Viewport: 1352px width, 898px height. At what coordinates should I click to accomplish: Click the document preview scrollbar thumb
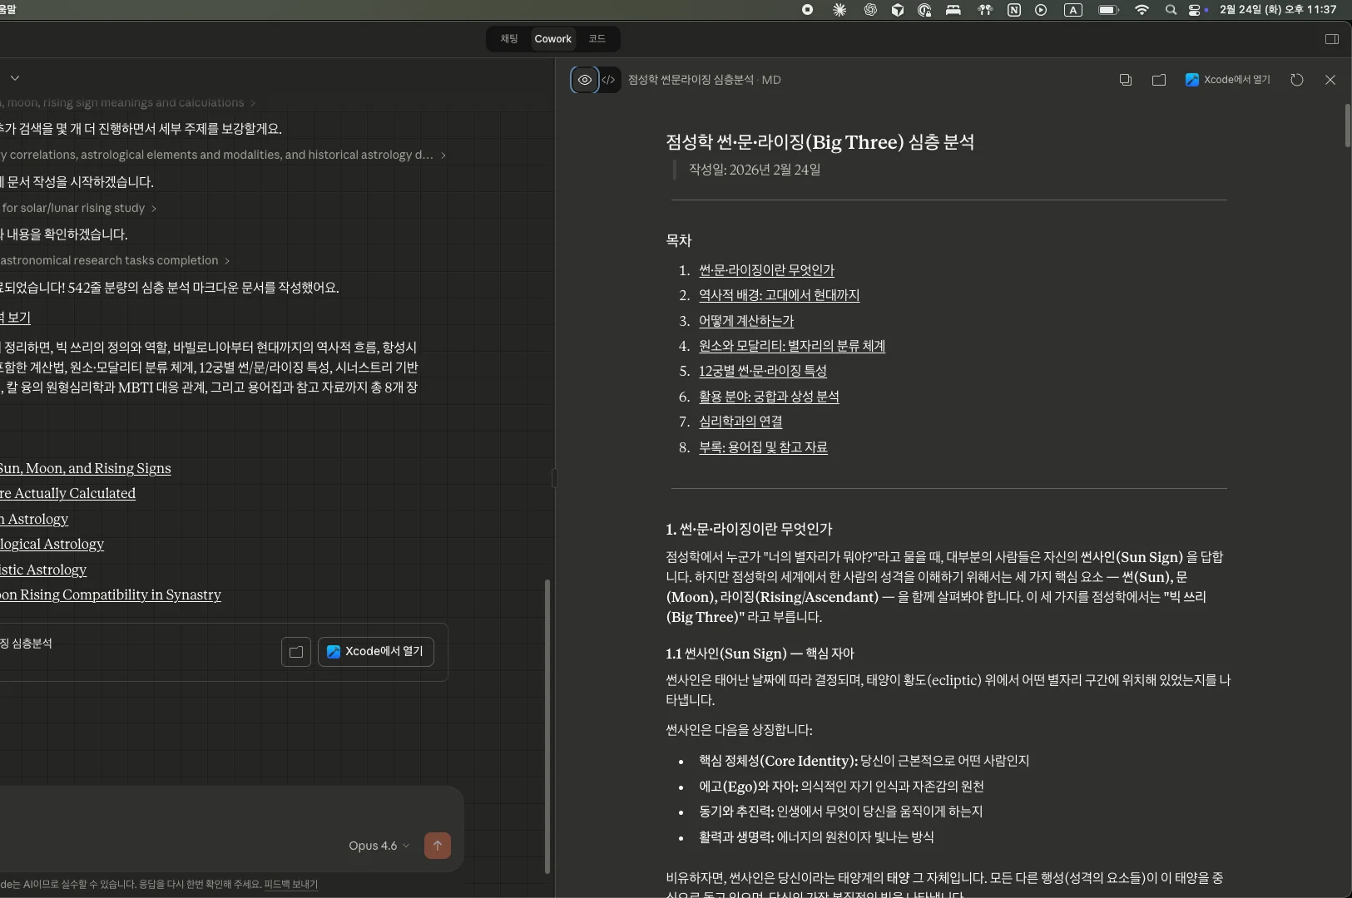[1348, 126]
